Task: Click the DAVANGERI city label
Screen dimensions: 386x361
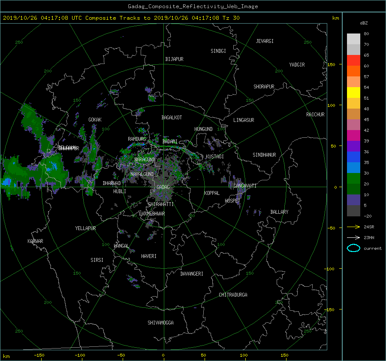Action: point(192,274)
